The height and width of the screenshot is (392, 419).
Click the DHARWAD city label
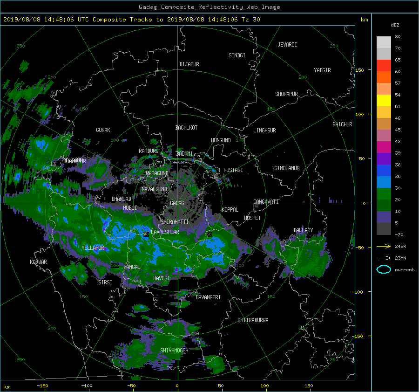tap(122, 199)
